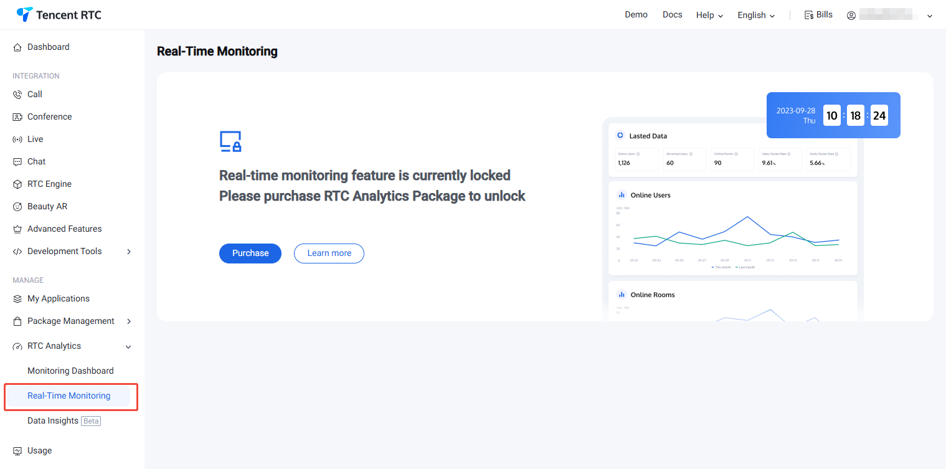Open Monitoring Dashboard in sidebar
Viewport: 946px width, 469px height.
coord(70,371)
